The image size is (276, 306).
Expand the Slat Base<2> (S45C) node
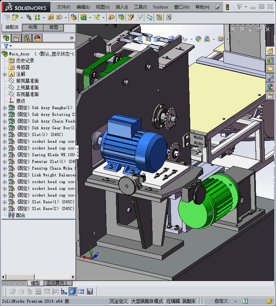click(4, 209)
